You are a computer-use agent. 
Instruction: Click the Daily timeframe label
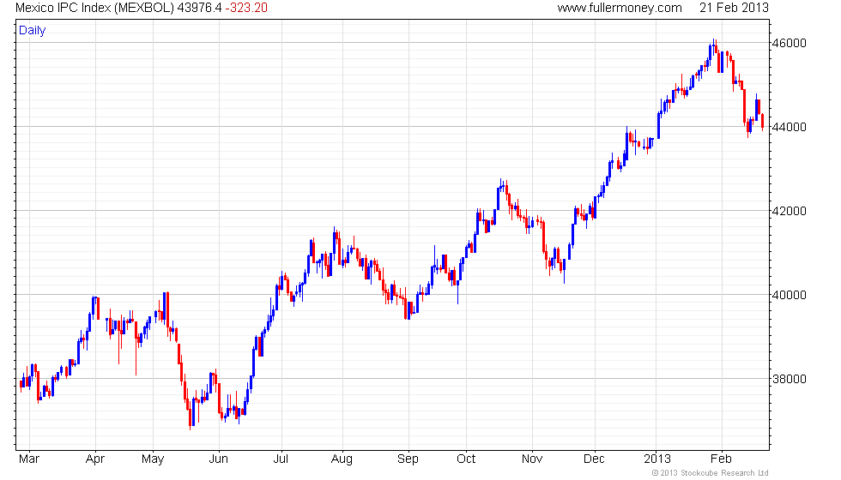(x=33, y=31)
